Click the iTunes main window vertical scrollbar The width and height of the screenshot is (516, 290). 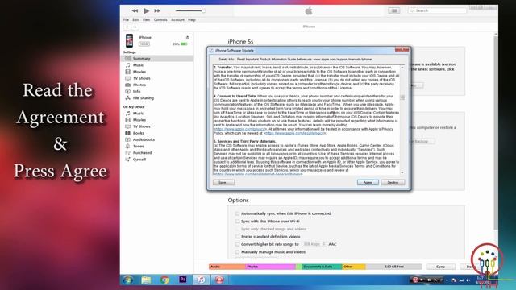point(496,133)
